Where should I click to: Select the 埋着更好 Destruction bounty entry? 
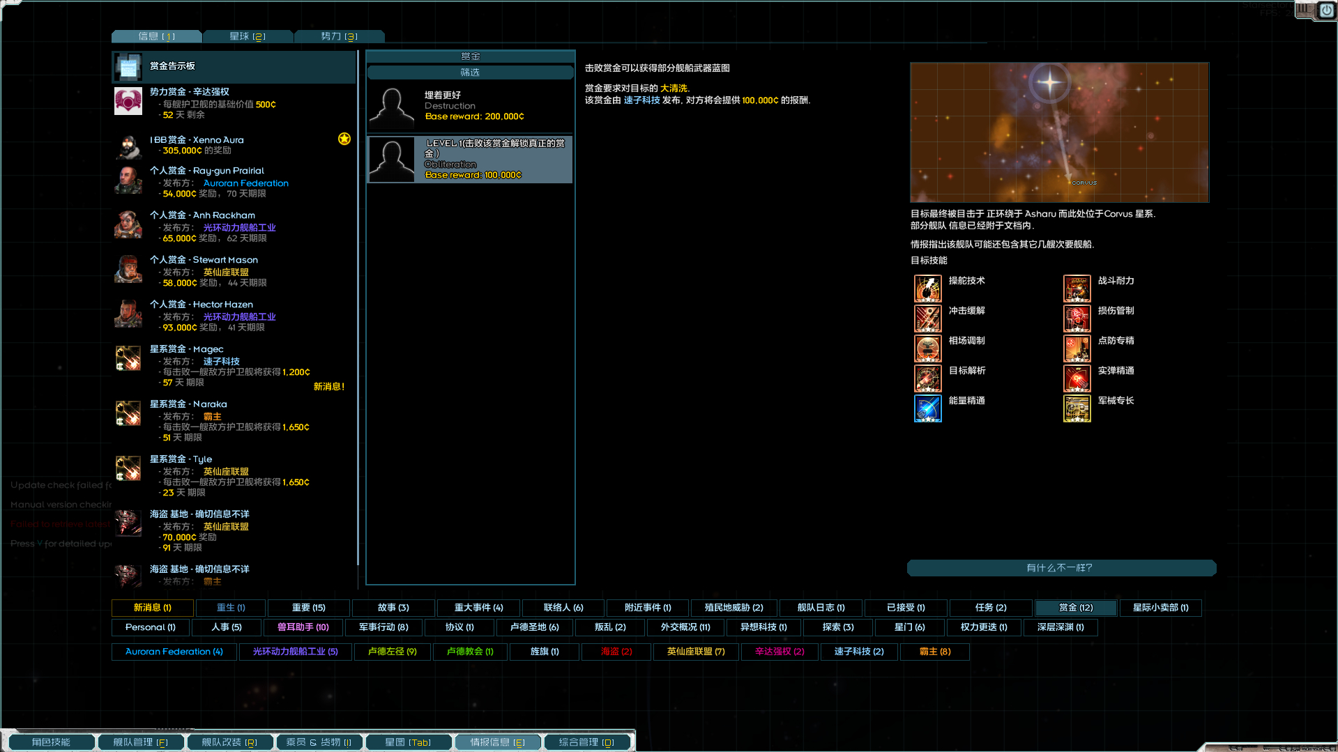pyautogui.click(x=470, y=106)
